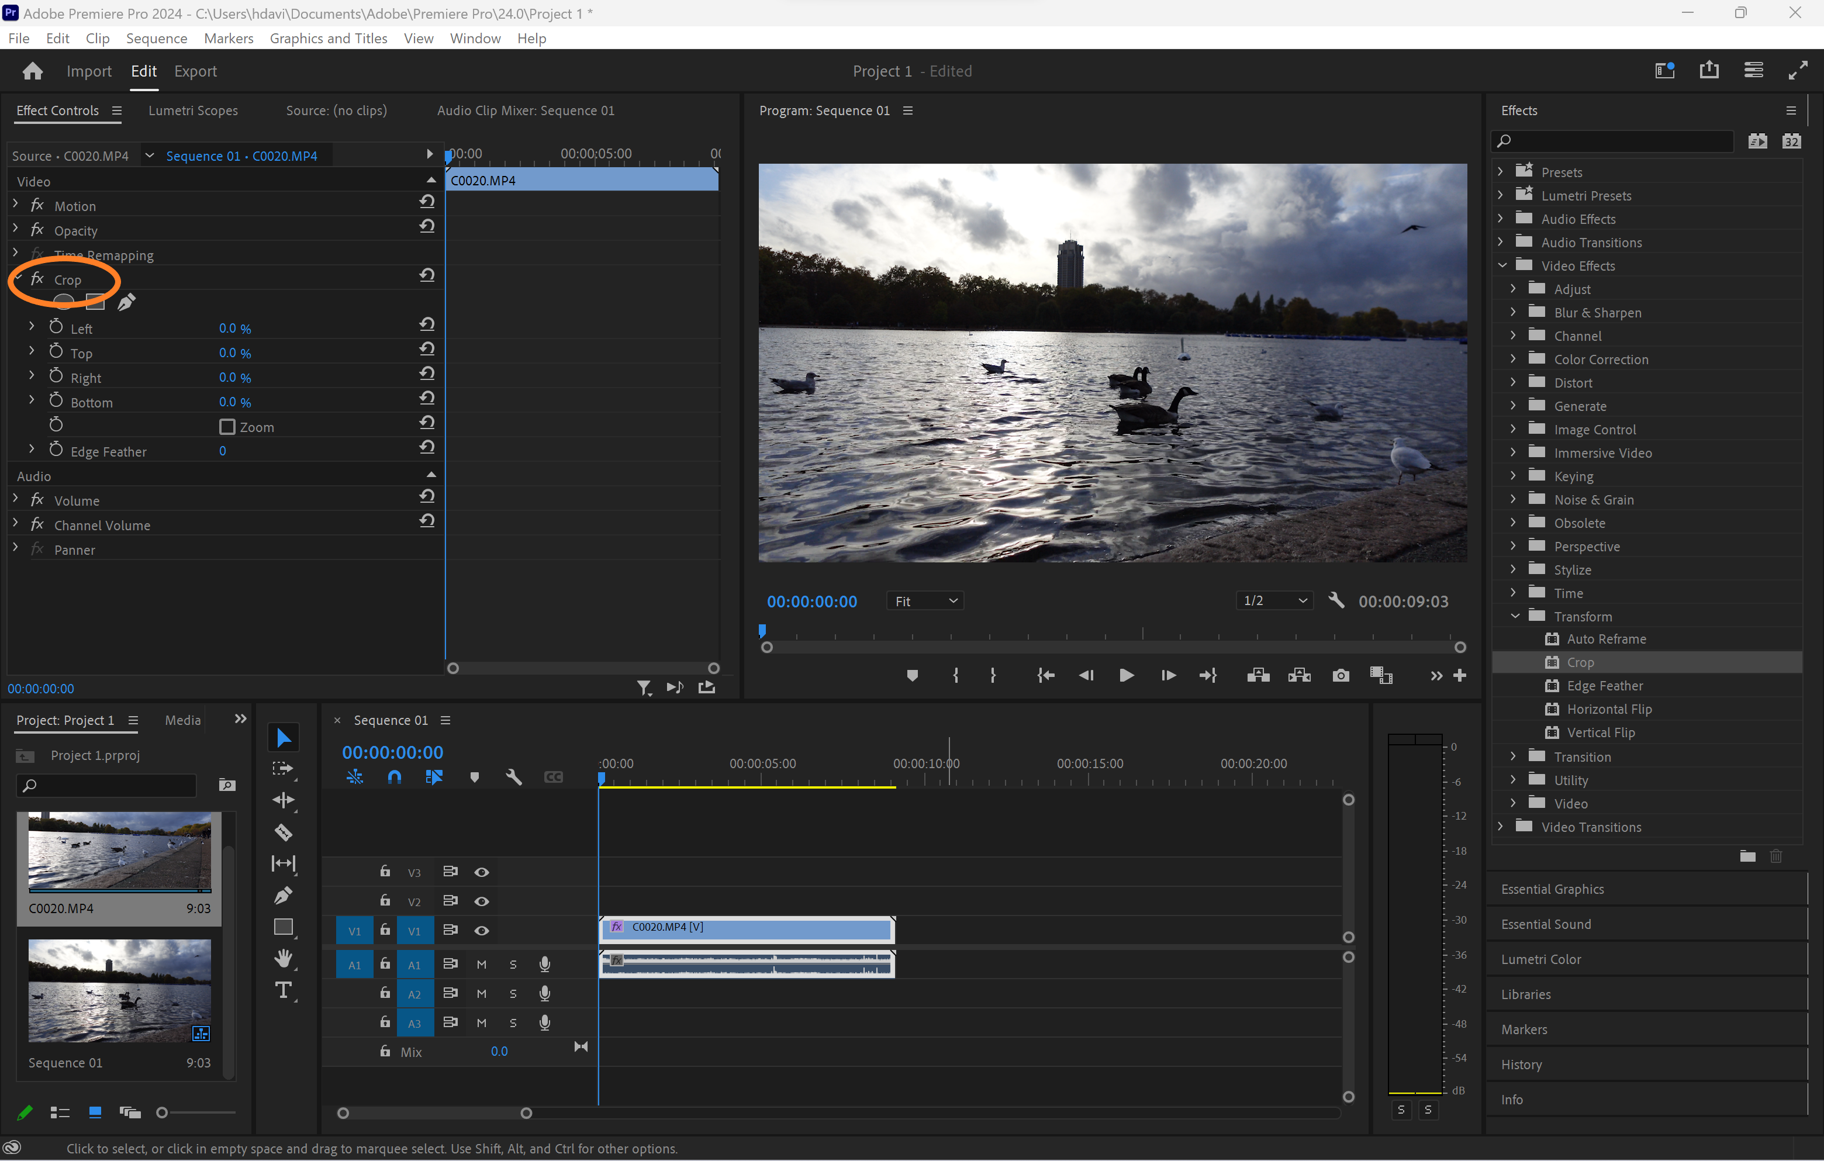
Task: Select the Type tool
Action: pyautogui.click(x=284, y=991)
